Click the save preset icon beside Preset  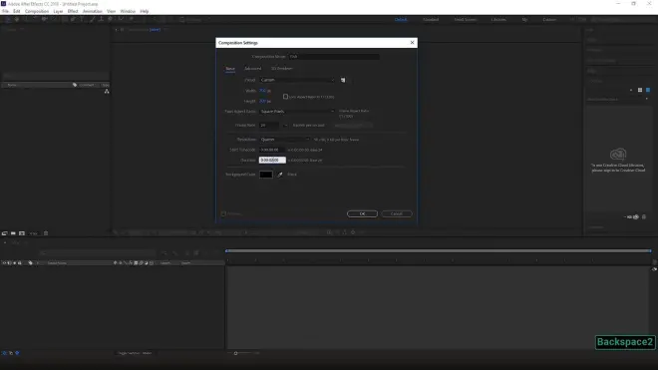click(x=343, y=80)
